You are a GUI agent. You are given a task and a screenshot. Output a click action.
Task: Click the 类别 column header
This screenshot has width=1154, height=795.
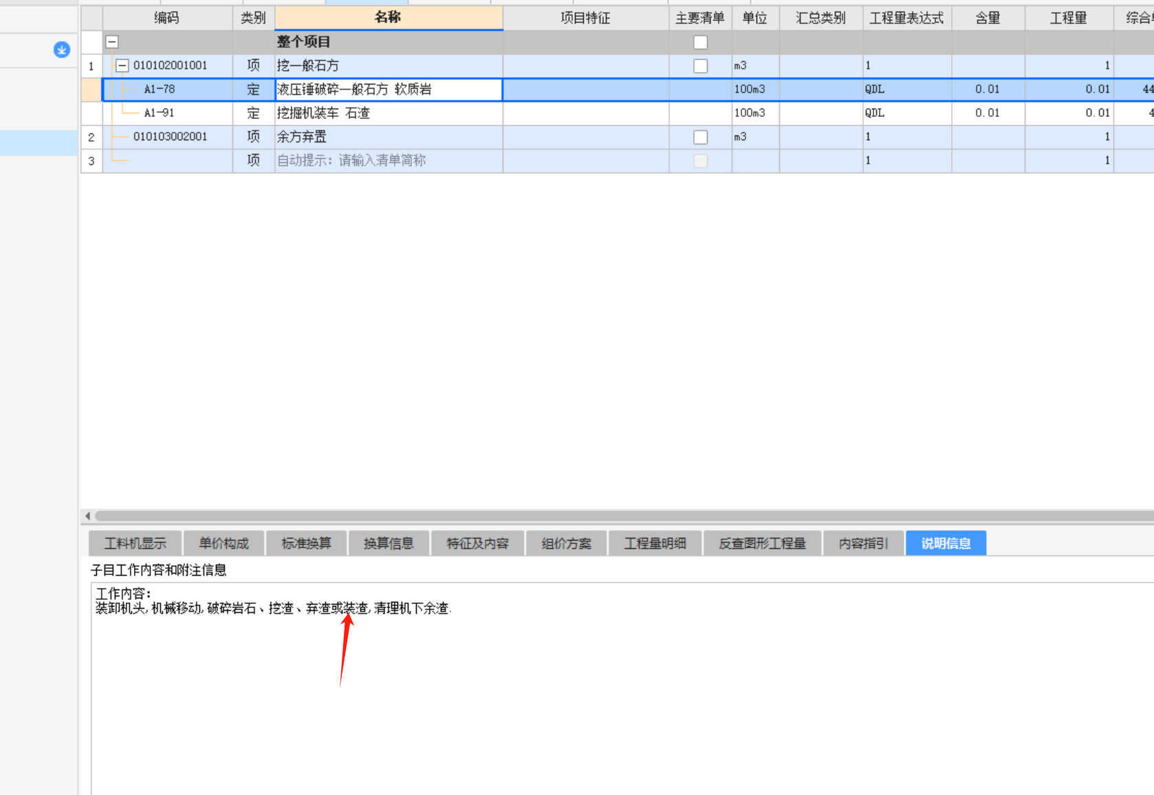(x=253, y=18)
